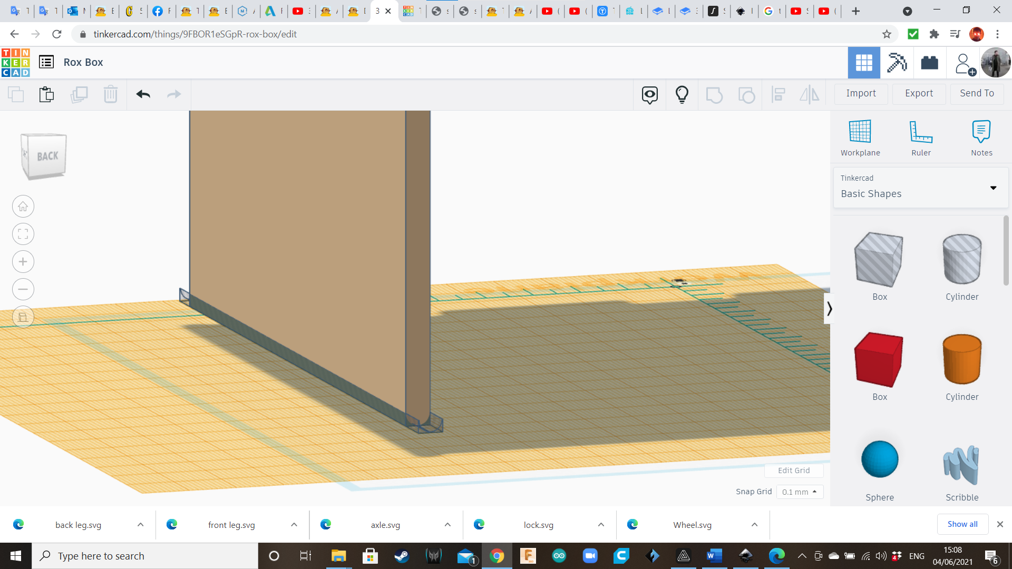Click the Home view button

(23, 207)
